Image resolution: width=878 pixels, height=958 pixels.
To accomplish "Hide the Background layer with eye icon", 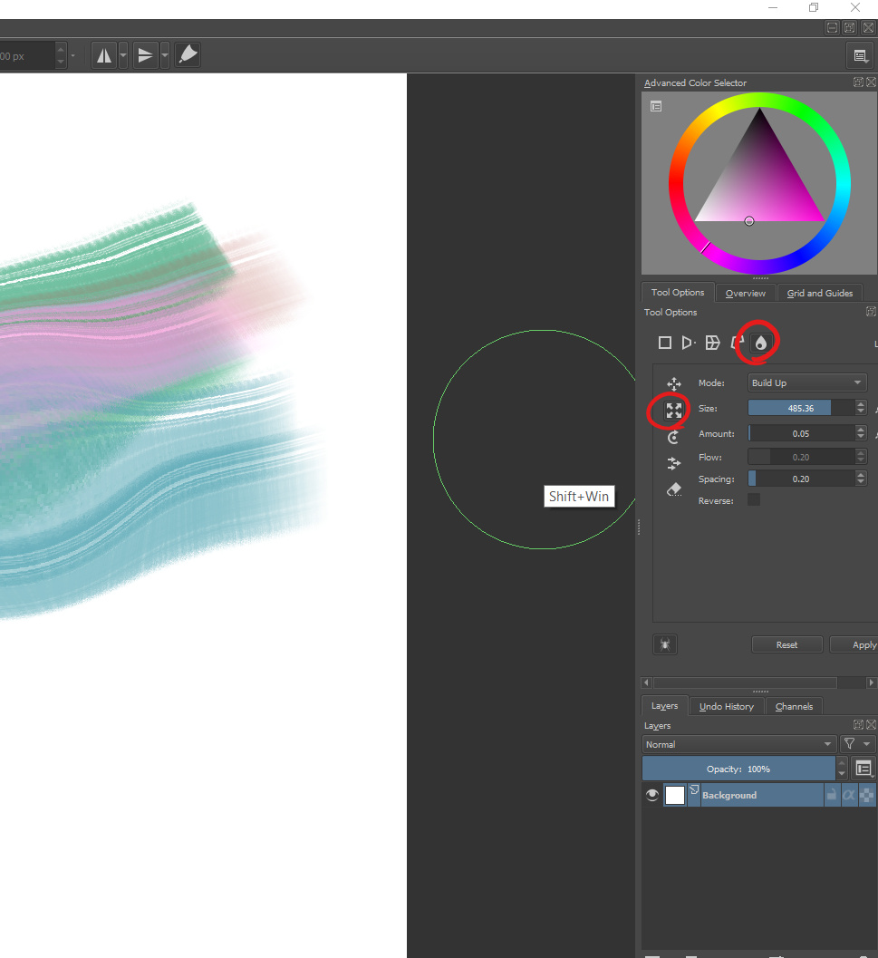I will pos(652,795).
